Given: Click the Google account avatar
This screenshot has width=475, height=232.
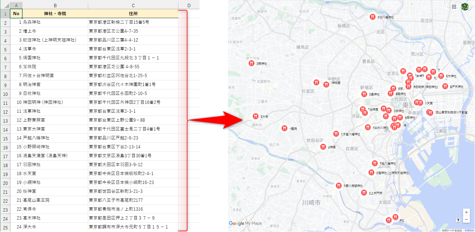Looking at the screenshot, I should click(x=465, y=7).
